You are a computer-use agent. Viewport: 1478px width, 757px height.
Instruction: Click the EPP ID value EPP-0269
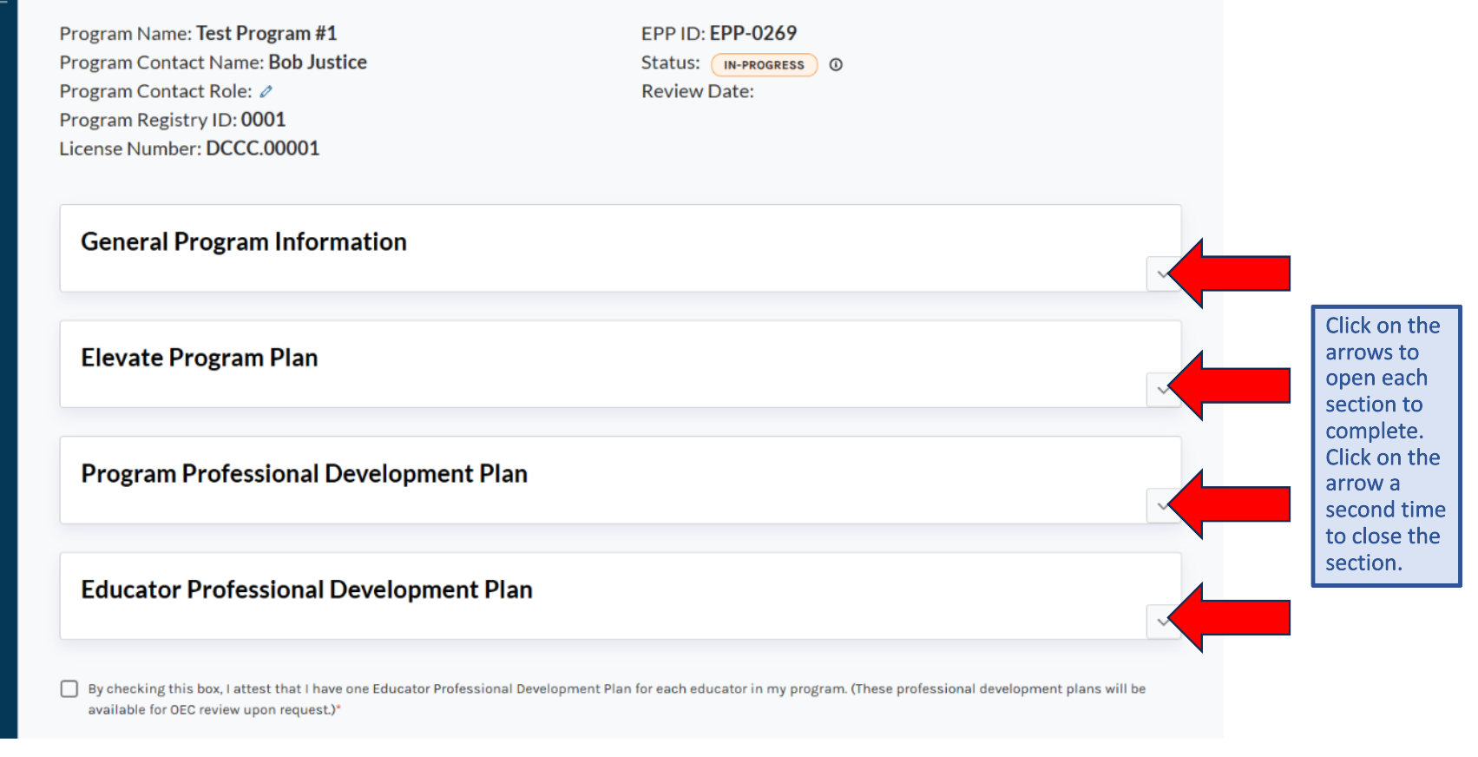point(752,33)
